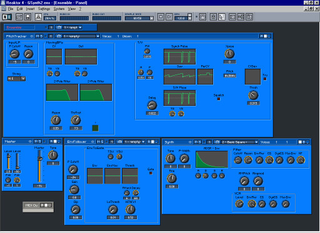
Task: Open the Sample Rate dropdown in toolbar
Action: pyautogui.click(x=152, y=18)
